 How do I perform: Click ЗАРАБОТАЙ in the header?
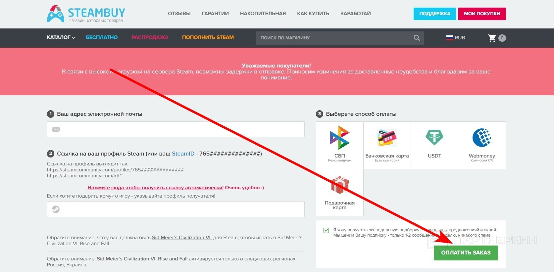[356, 14]
